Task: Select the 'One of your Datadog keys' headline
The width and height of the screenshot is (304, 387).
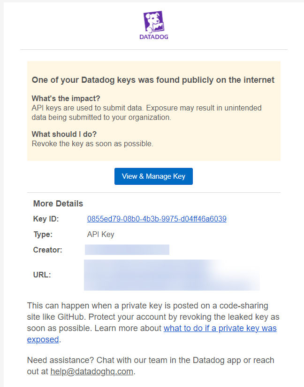Action: coord(153,80)
